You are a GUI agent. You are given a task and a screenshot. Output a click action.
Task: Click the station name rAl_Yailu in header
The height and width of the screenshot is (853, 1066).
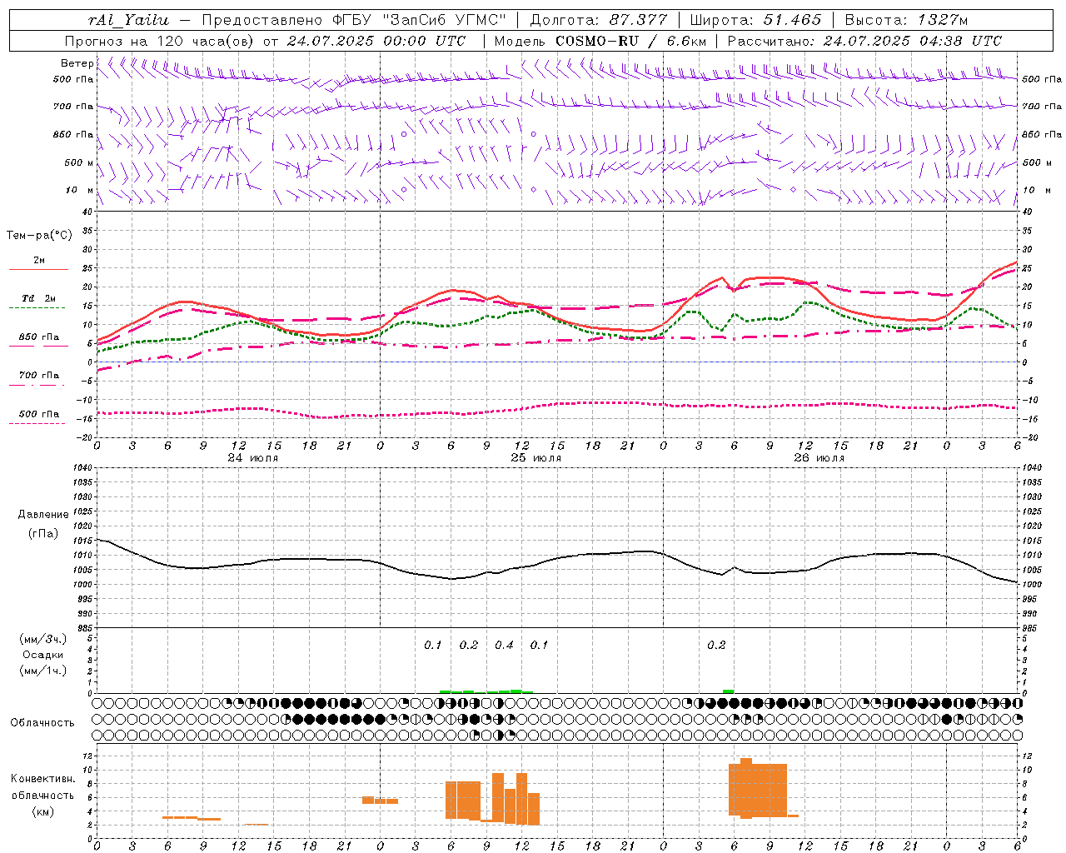pyautogui.click(x=128, y=20)
